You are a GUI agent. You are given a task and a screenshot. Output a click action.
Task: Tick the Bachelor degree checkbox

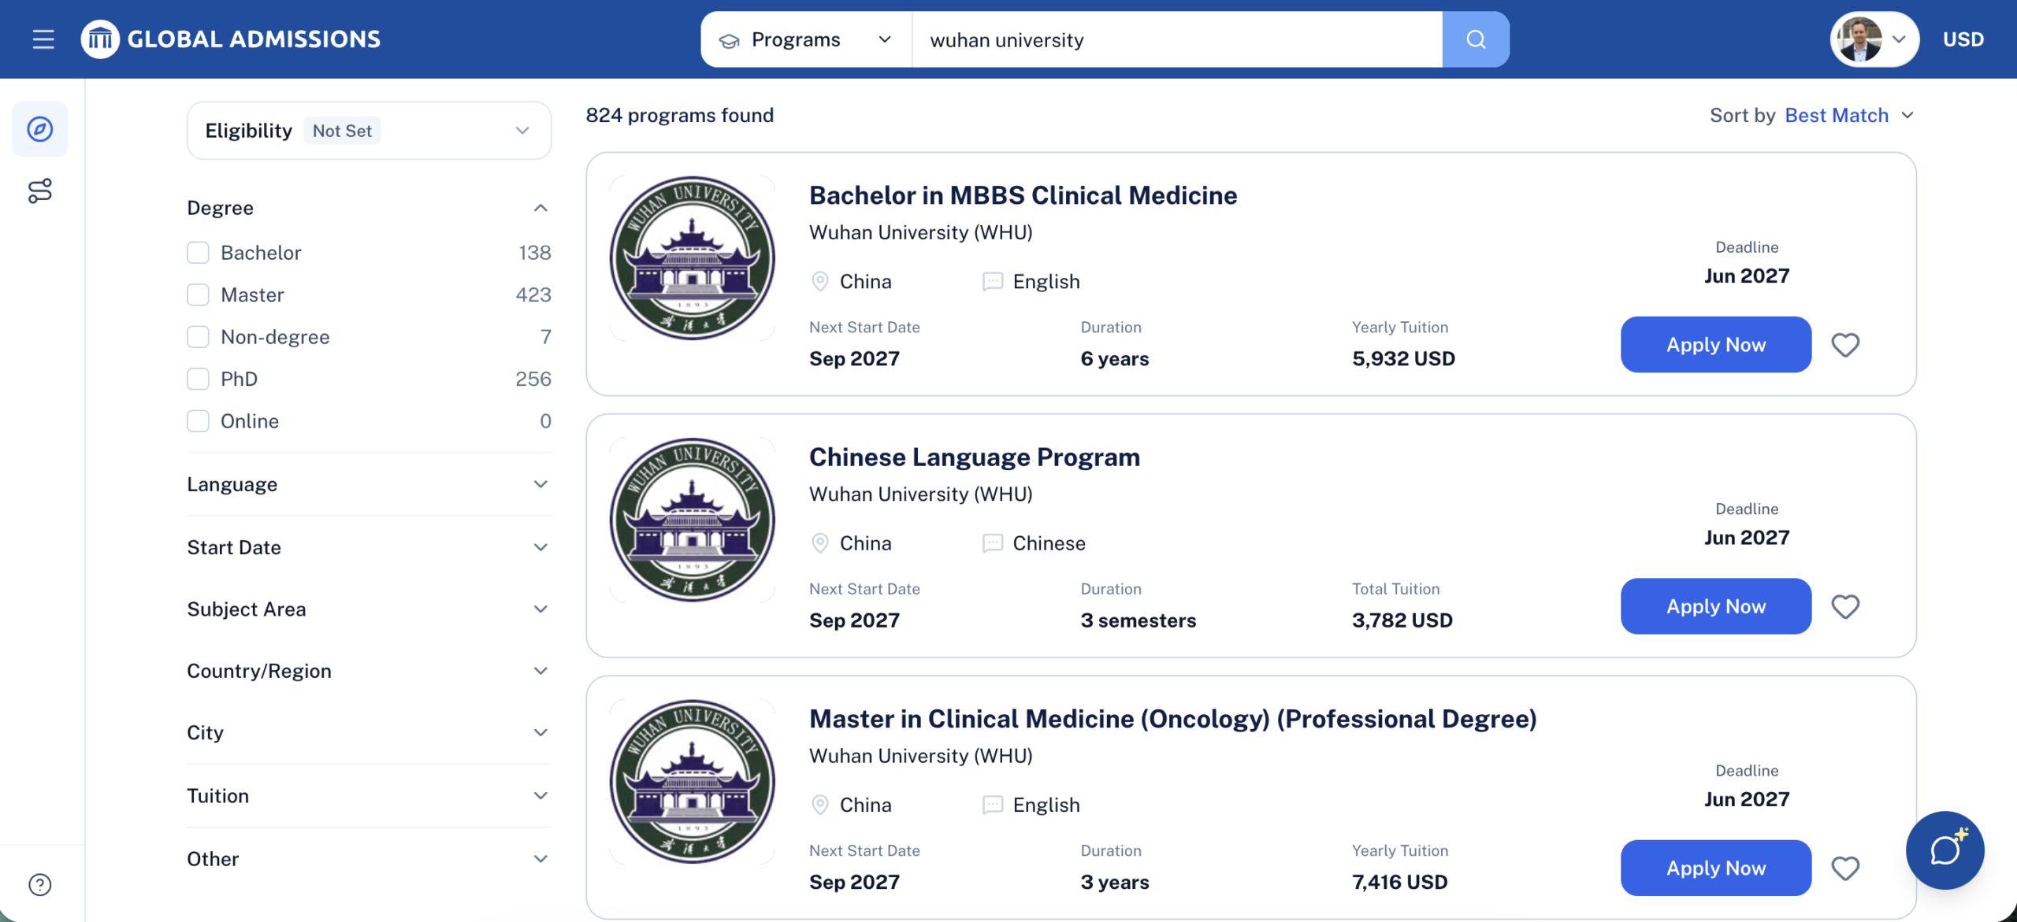tap(198, 253)
